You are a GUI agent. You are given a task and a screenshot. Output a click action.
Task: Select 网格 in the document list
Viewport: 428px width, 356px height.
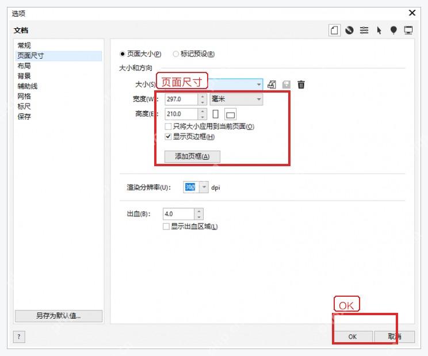tap(24, 96)
